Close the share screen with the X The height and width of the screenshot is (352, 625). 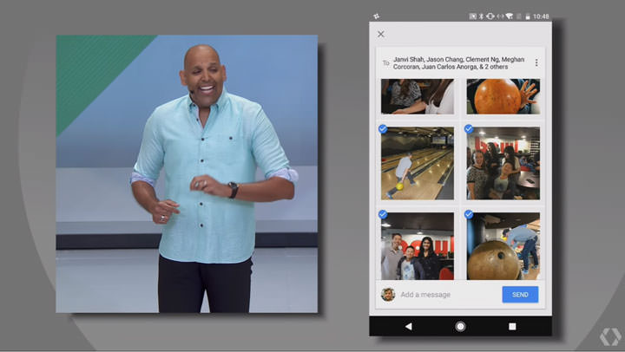tap(381, 34)
